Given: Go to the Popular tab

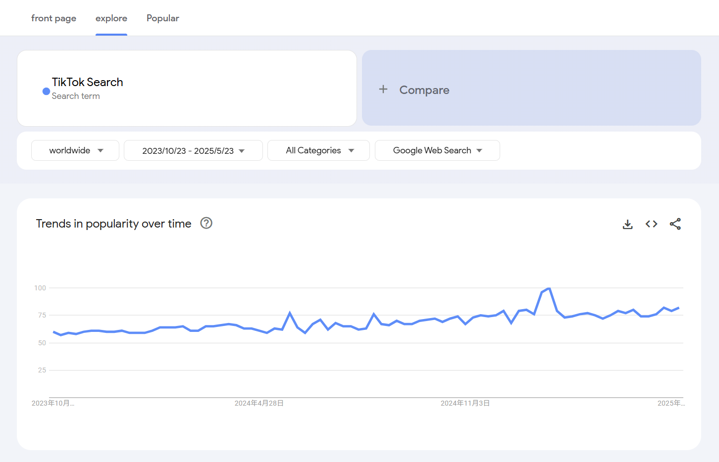Looking at the screenshot, I should point(163,18).
